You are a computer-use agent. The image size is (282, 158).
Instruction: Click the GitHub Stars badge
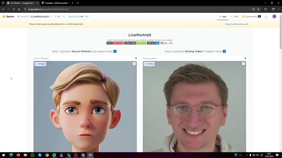click(166, 43)
